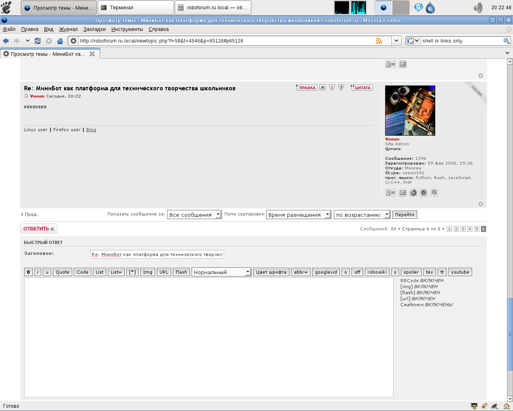513x411 pixels.
Task: Send email to Vooon via envelope icon
Action: click(403, 193)
